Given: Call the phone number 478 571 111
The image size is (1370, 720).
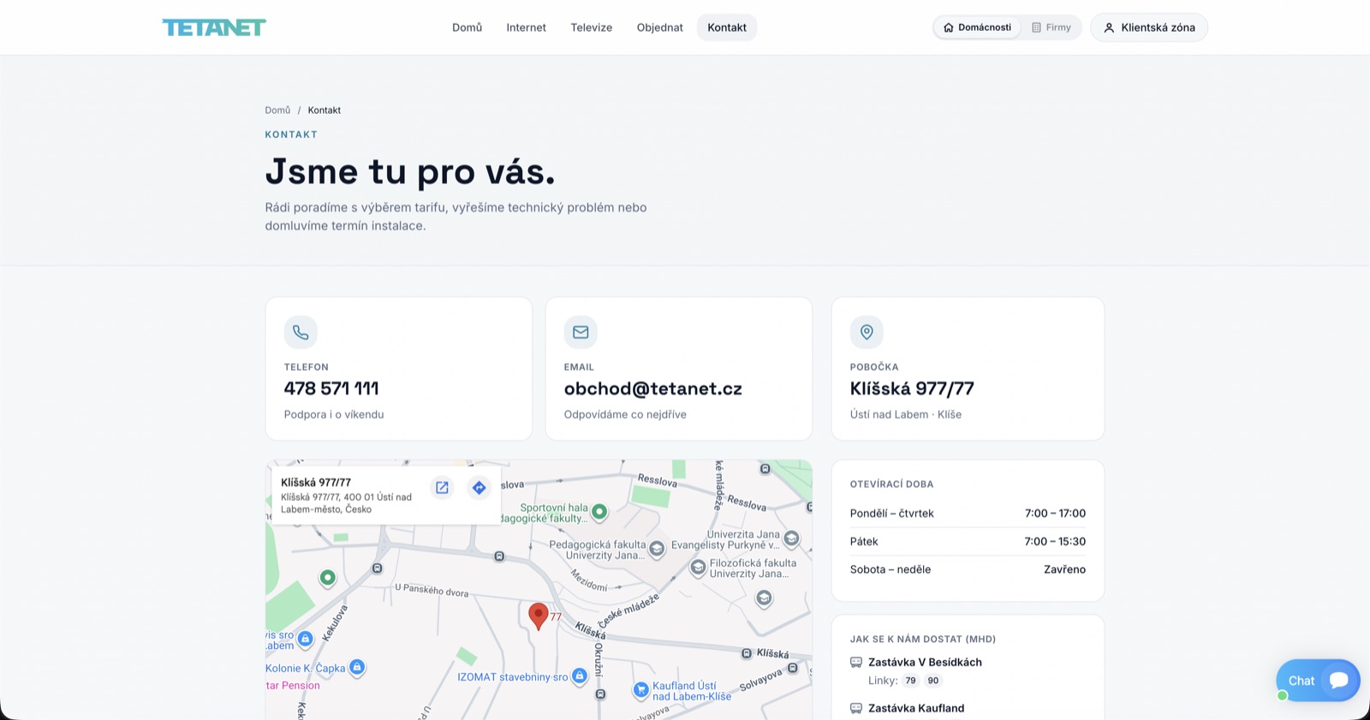Looking at the screenshot, I should 331,389.
